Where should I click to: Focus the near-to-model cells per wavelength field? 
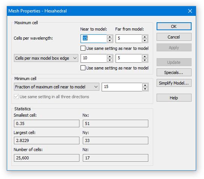[94, 39]
